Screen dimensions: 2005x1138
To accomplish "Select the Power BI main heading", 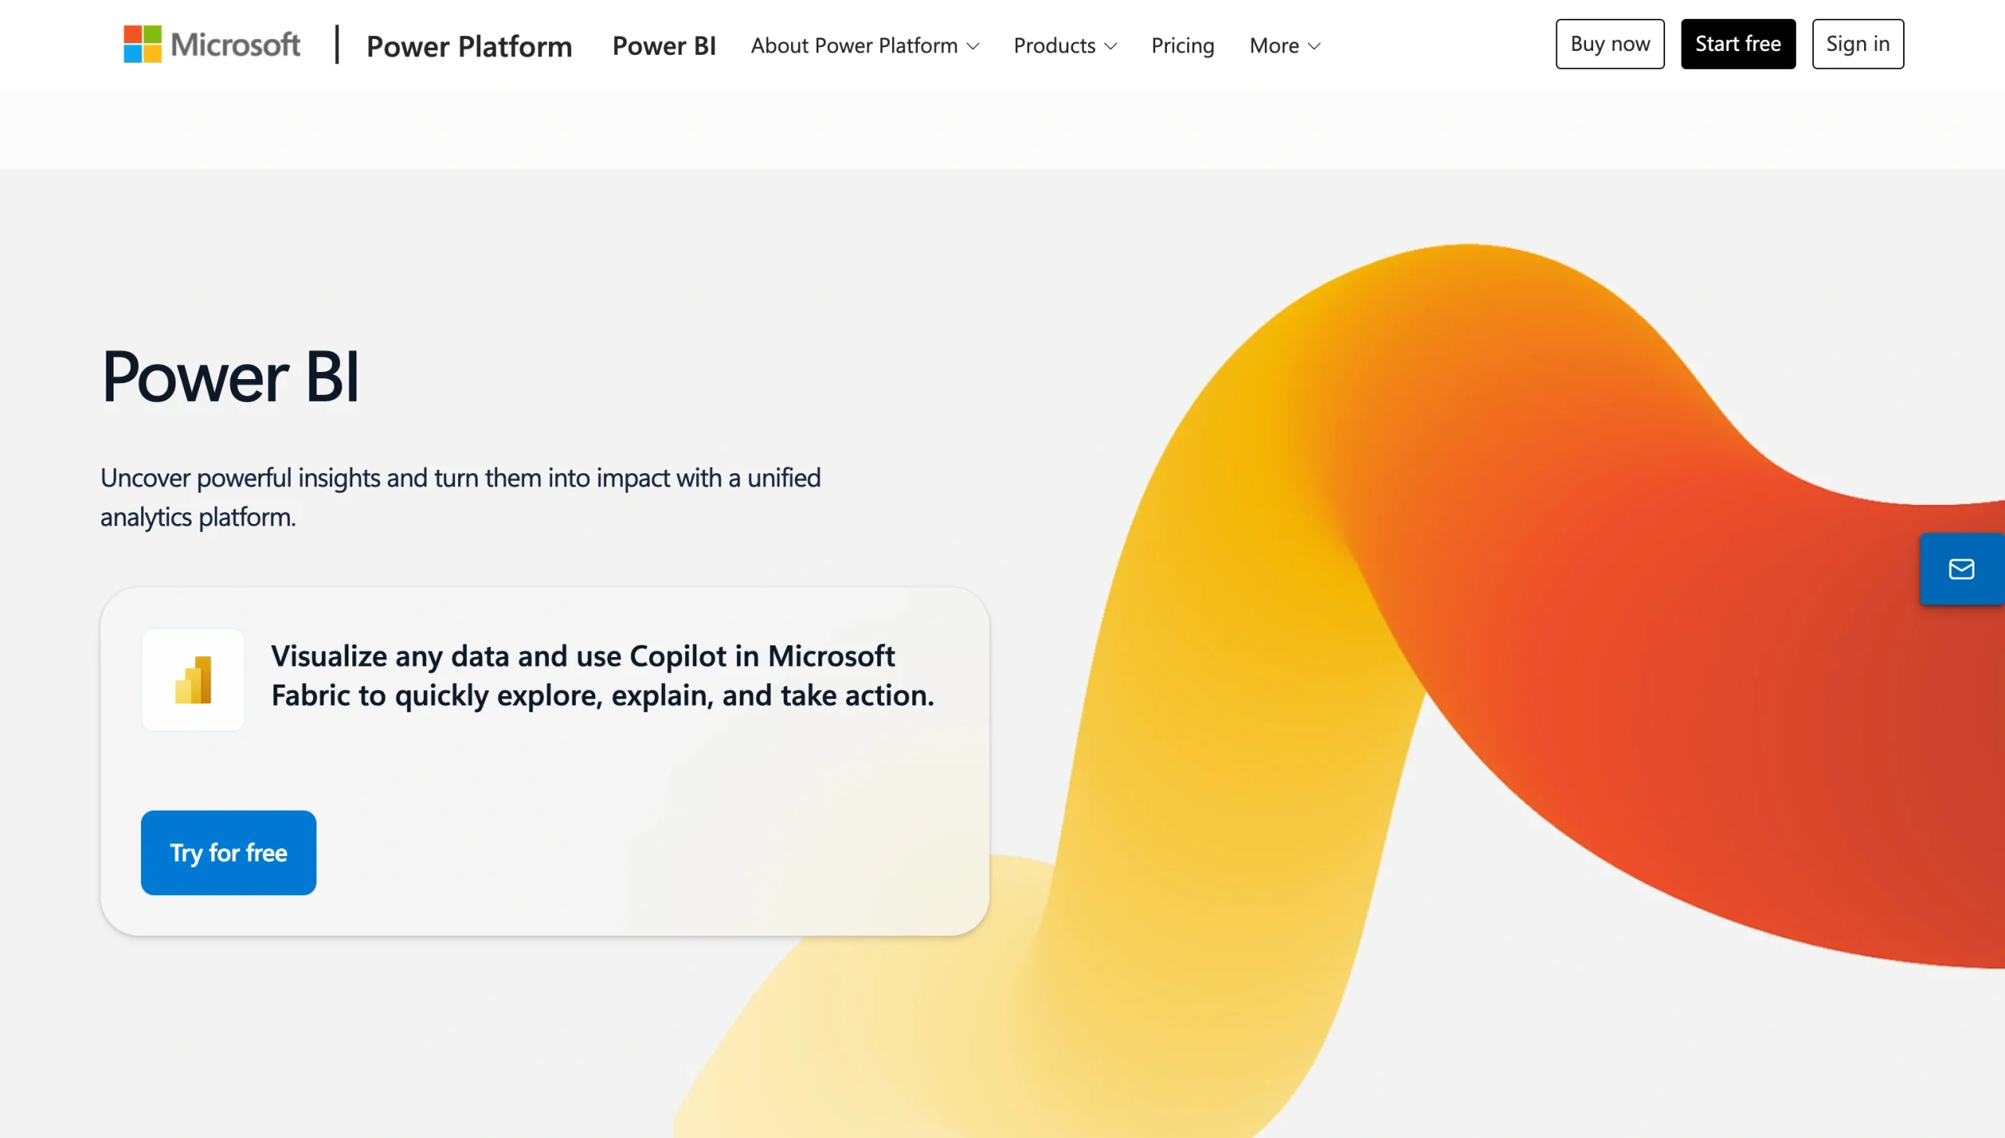I will coord(230,377).
